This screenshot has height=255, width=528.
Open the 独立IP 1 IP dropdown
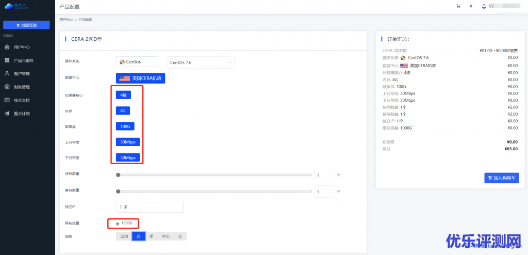pyautogui.click(x=150, y=208)
